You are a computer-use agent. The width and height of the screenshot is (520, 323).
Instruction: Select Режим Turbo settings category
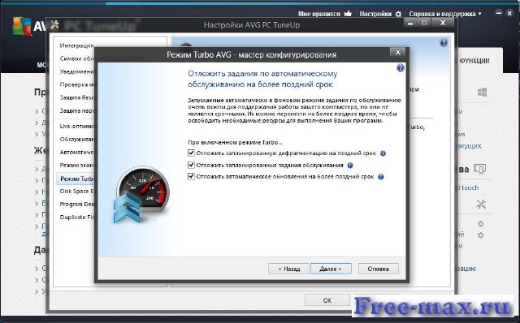click(76, 179)
